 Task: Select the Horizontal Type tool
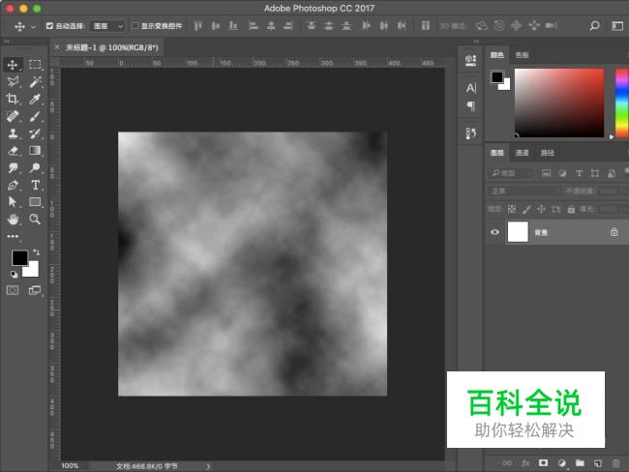point(35,185)
